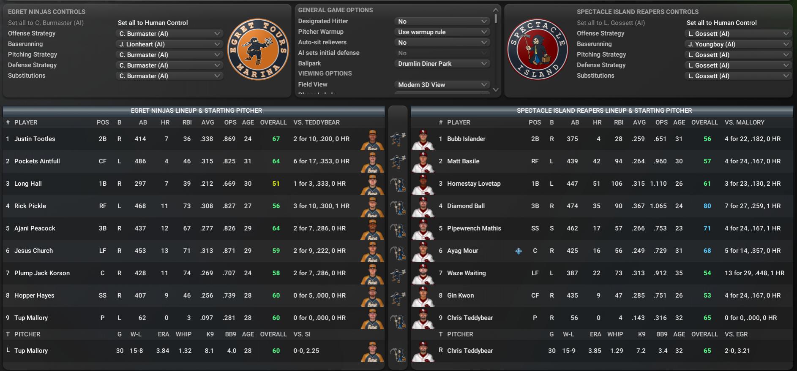
Task: Open Ayag Mour's player portrait
Action: (423, 251)
